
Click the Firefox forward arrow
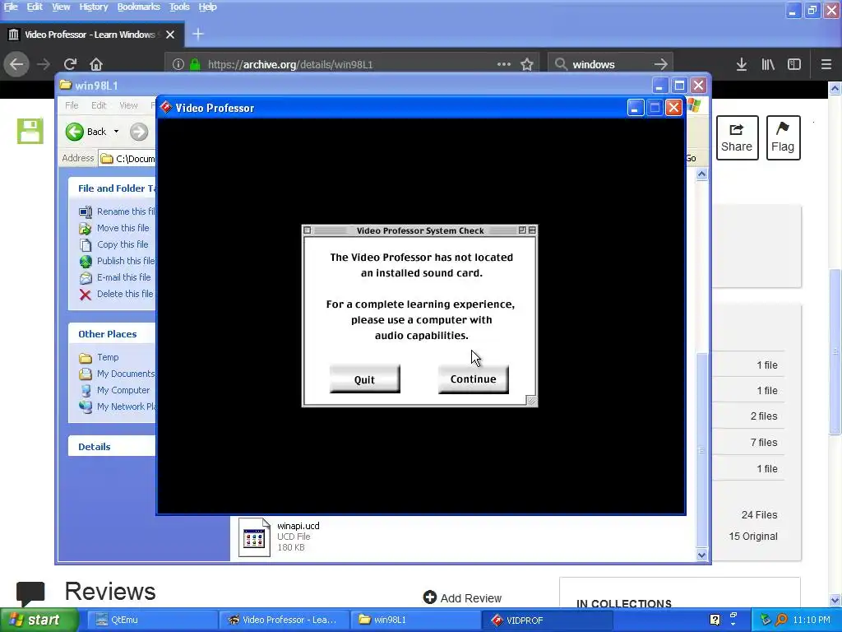coord(44,64)
